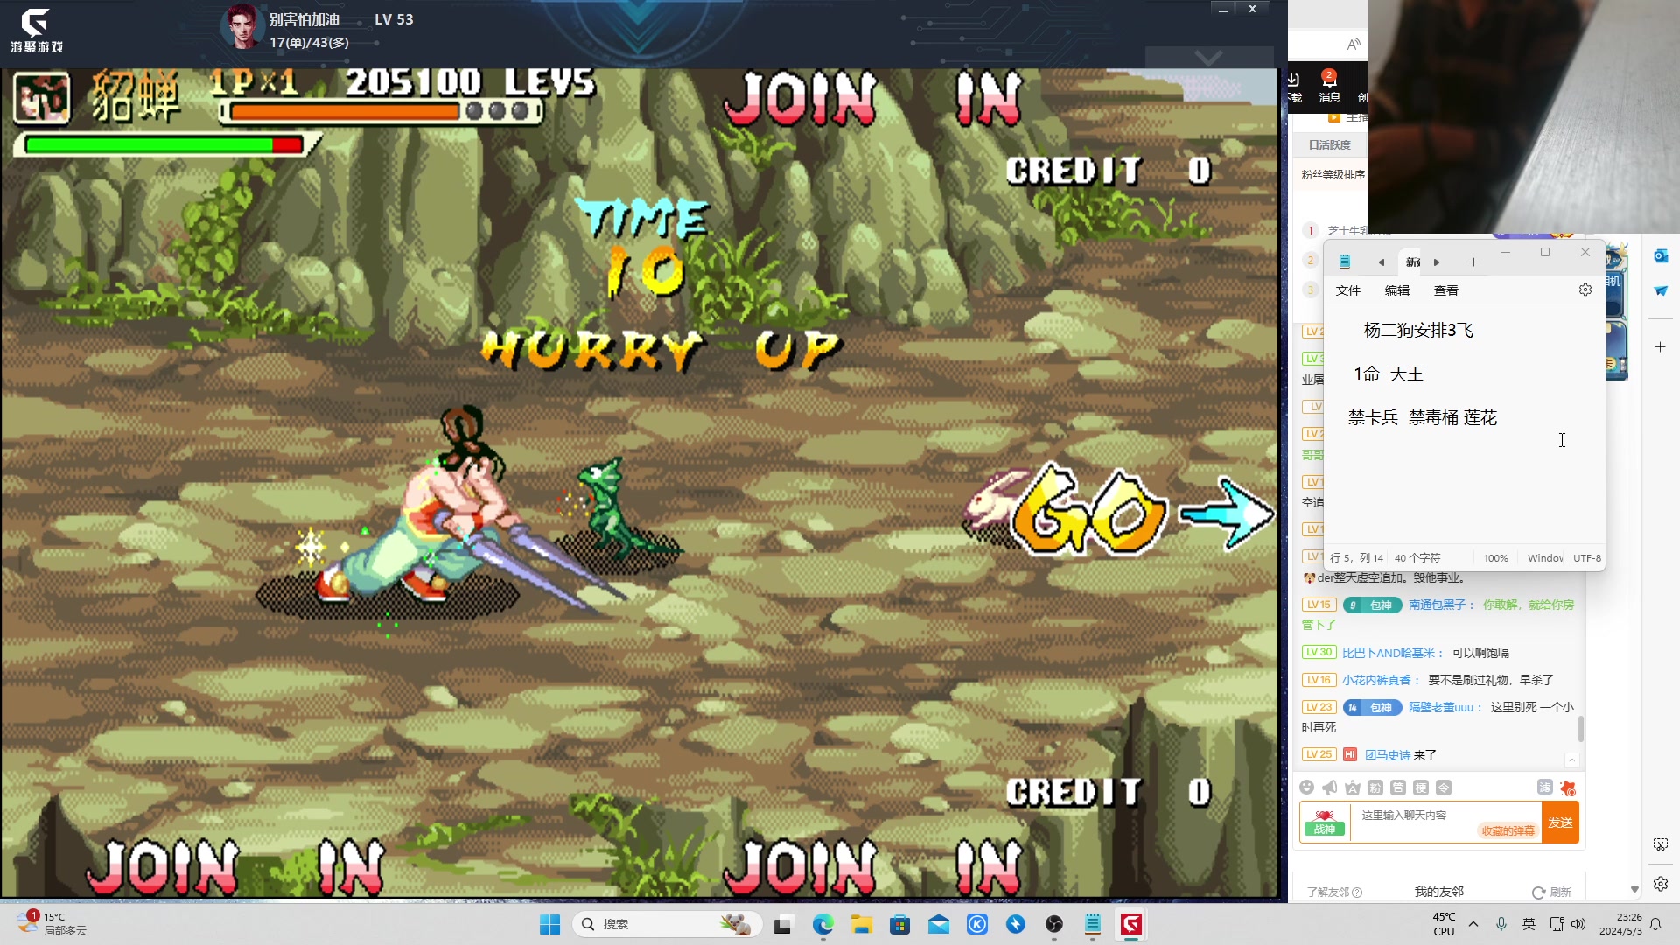Open Microsoft Edge from the taskbar
The width and height of the screenshot is (1680, 945).
point(822,924)
